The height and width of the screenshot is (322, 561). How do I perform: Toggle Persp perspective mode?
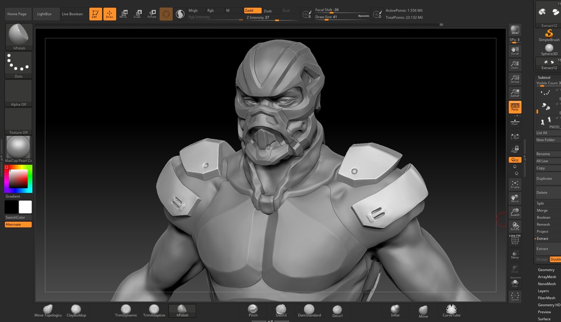pos(515,107)
